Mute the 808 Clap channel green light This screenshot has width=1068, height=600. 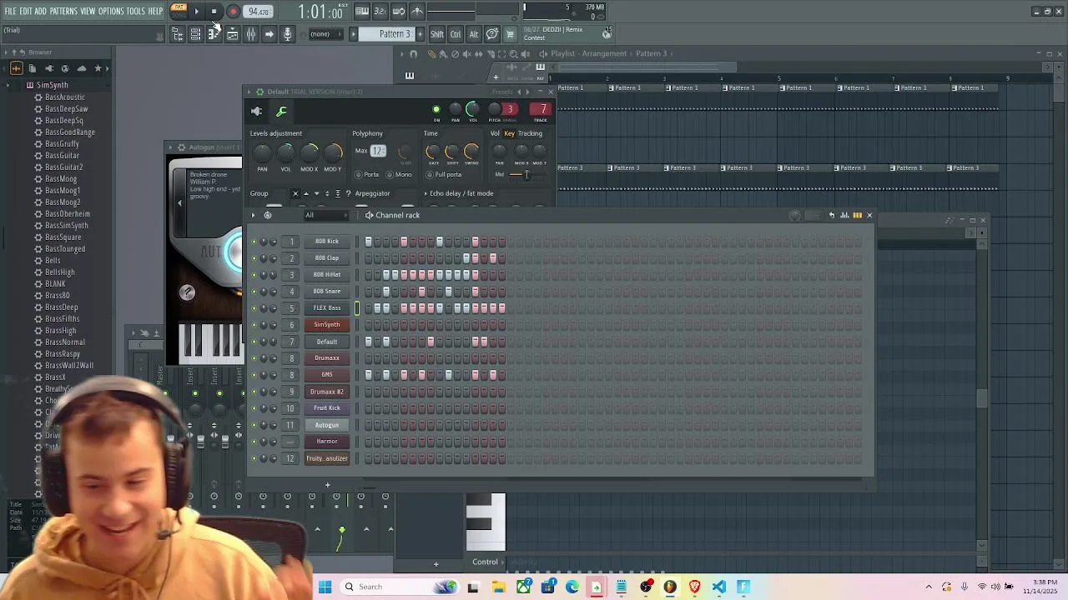(x=254, y=258)
